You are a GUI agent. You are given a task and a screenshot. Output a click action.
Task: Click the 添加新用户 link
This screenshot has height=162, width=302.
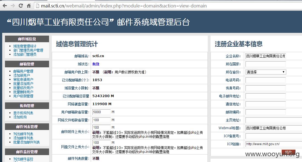tap(21, 75)
